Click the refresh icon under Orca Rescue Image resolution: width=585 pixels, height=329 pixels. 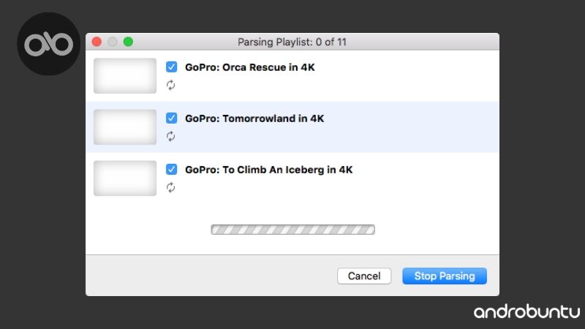[x=170, y=86]
